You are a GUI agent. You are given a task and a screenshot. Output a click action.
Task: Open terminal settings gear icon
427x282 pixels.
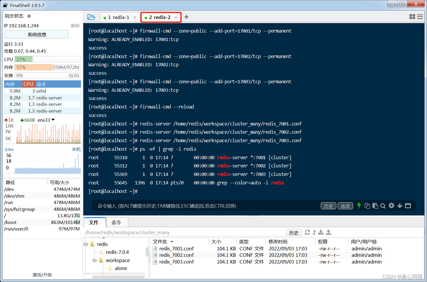click(391, 205)
